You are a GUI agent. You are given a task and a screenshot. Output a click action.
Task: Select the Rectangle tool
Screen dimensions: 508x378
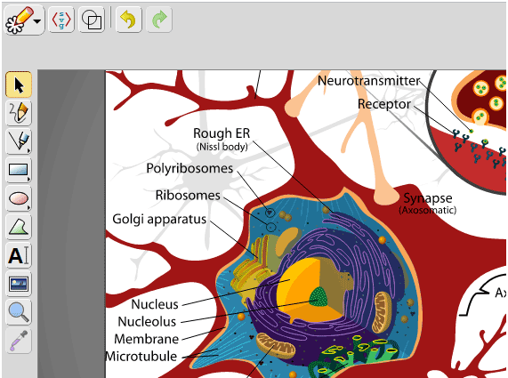click(x=19, y=170)
